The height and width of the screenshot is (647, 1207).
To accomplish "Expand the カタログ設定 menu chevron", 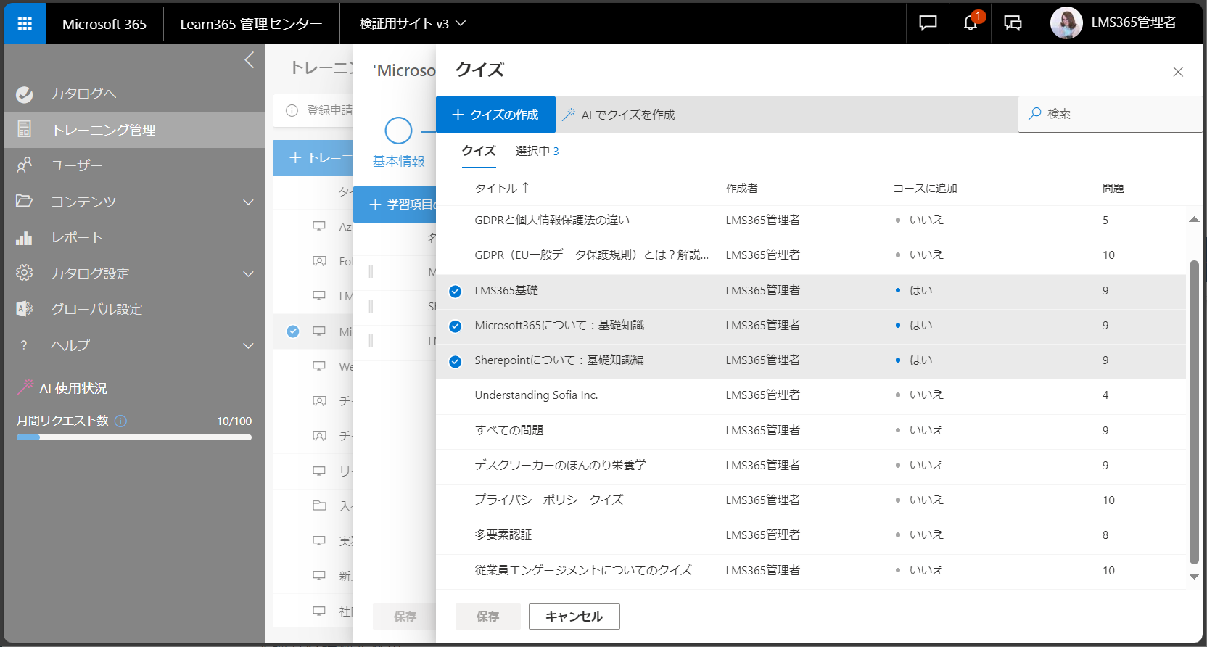I will click(x=249, y=273).
